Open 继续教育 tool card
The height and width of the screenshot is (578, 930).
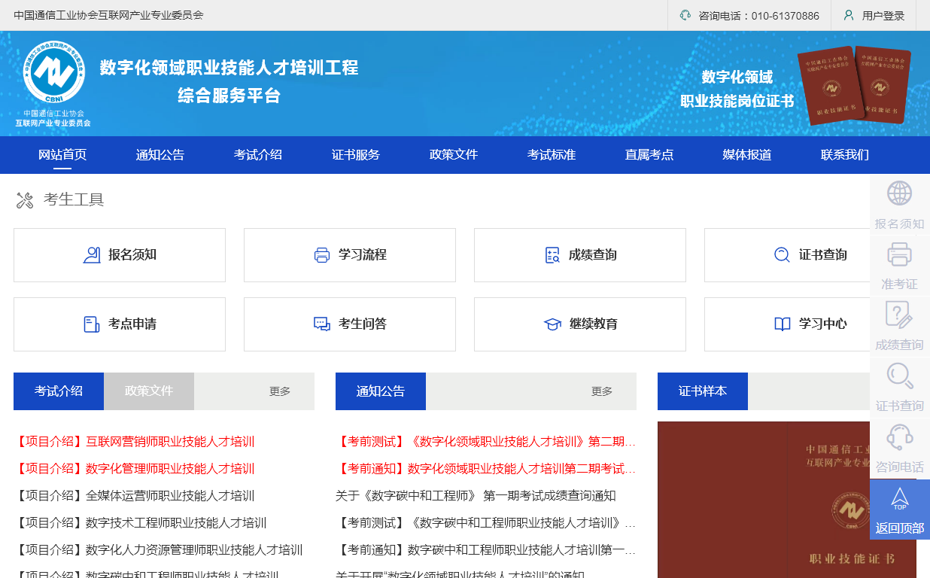pyautogui.click(x=580, y=324)
